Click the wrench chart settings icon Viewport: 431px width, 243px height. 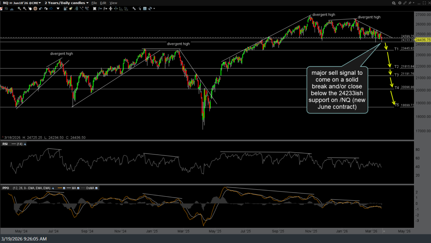click(x=134, y=9)
